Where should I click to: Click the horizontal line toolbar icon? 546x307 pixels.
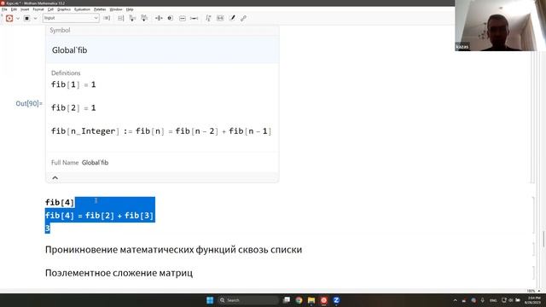(x=194, y=18)
